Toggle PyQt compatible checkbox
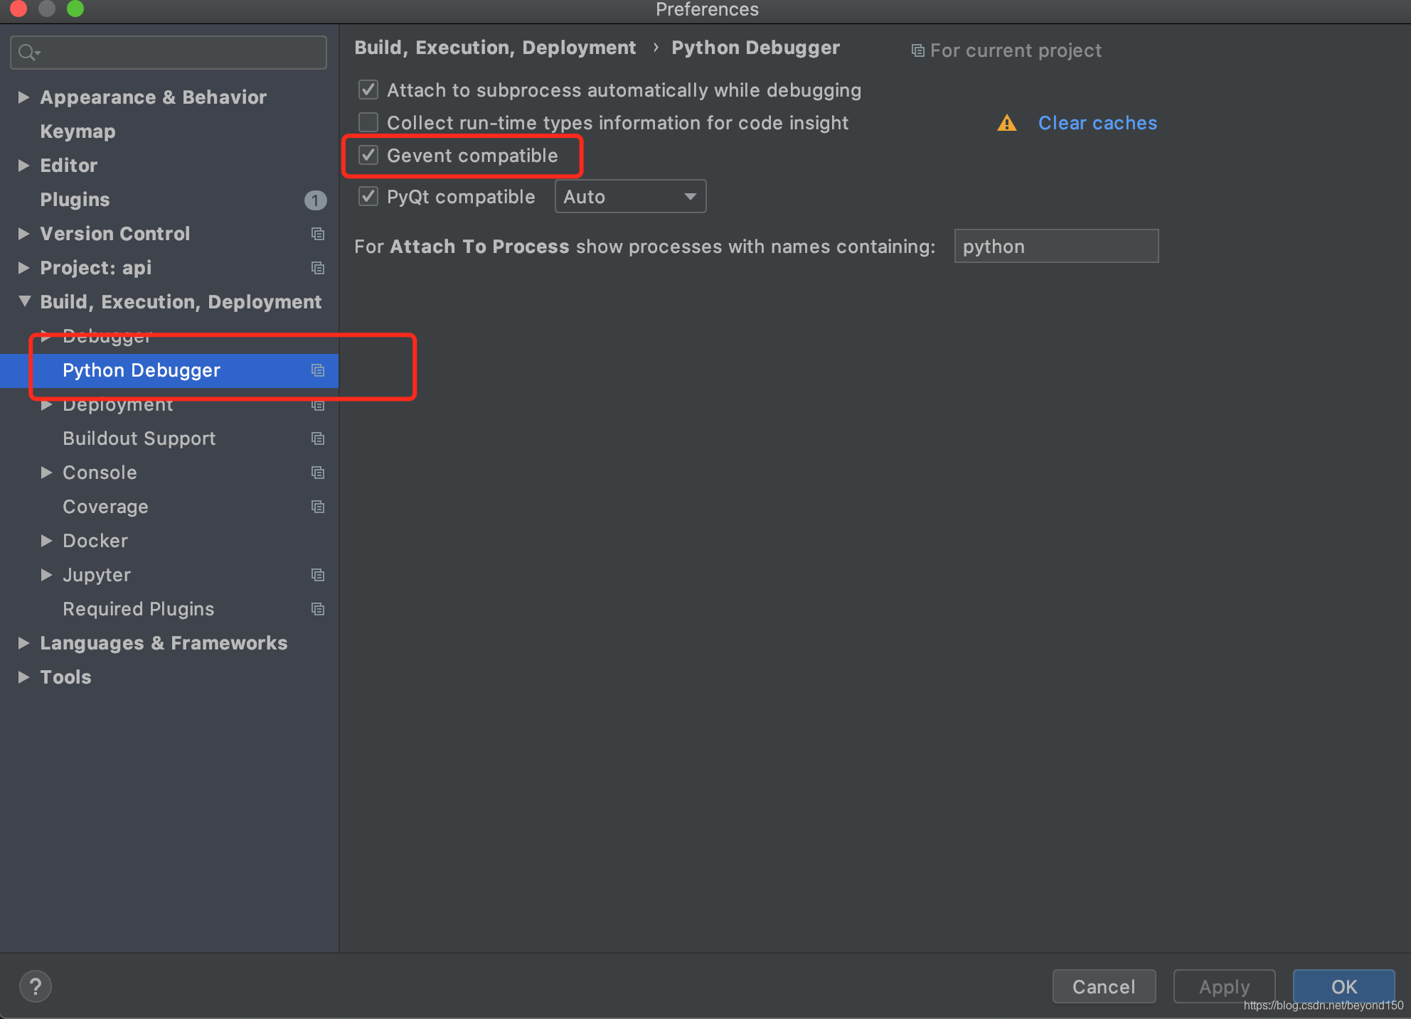 click(x=369, y=196)
